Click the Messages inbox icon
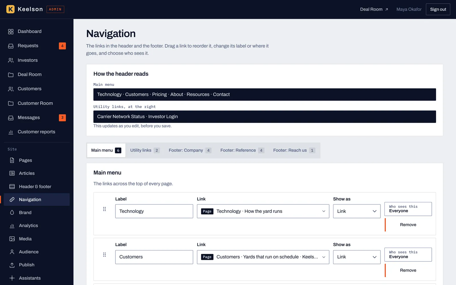This screenshot has width=456, height=285. [x=11, y=118]
